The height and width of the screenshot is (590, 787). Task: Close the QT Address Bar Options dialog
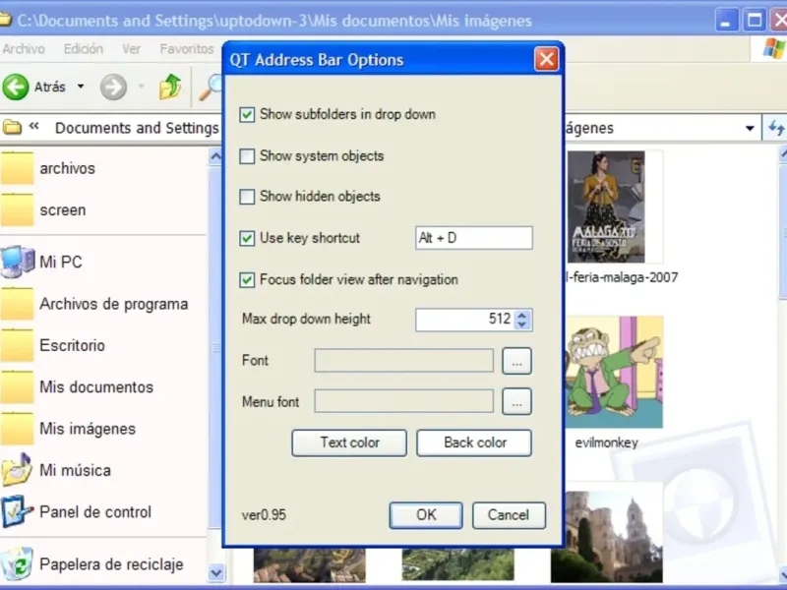pyautogui.click(x=547, y=59)
